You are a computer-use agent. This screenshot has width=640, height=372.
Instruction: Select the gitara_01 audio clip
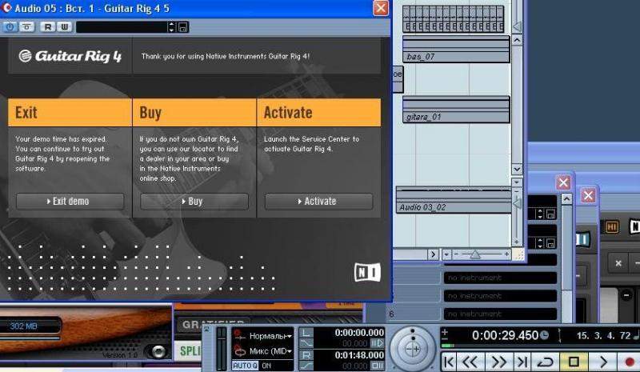(456, 110)
